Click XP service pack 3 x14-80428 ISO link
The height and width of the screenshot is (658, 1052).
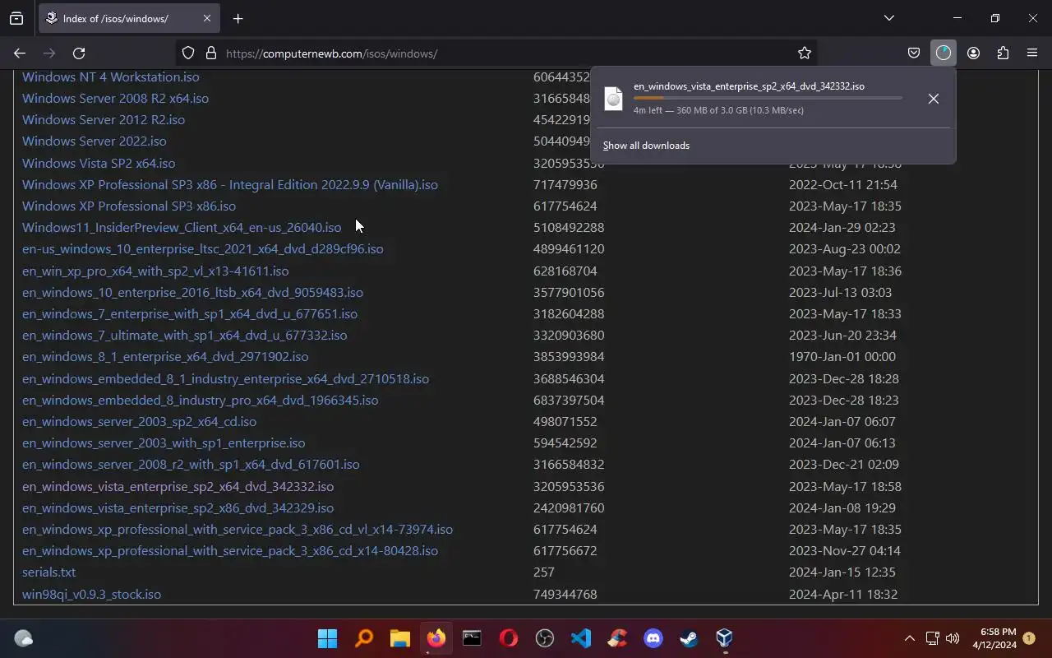coord(230,550)
